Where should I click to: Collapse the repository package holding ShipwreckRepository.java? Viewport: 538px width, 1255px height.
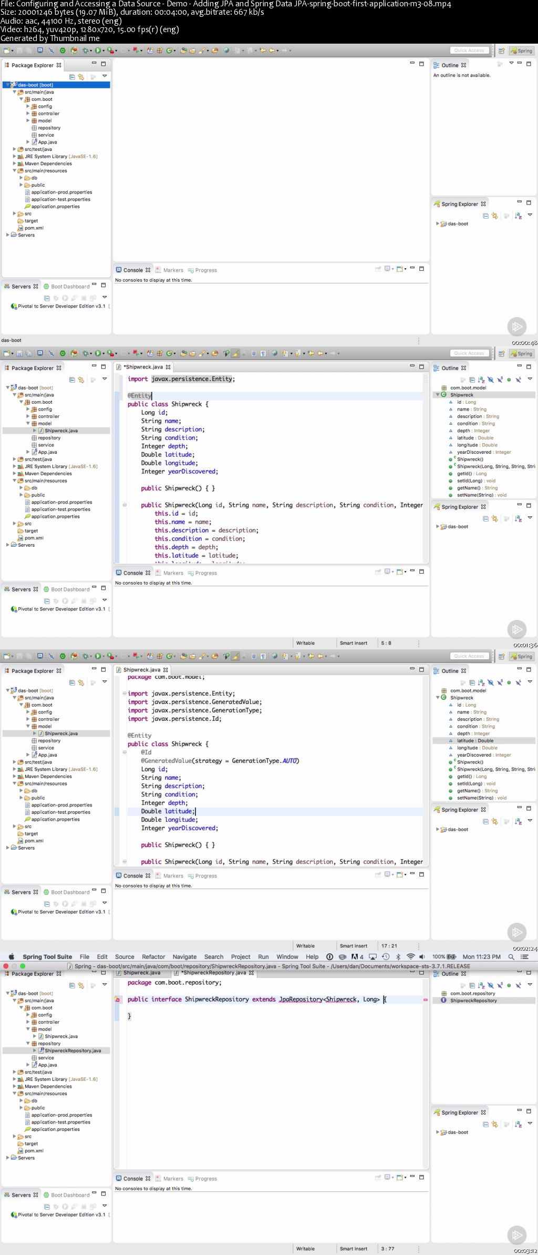(28, 1044)
